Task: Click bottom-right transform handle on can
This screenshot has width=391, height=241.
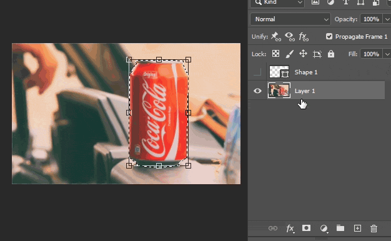Action: pyautogui.click(x=188, y=165)
